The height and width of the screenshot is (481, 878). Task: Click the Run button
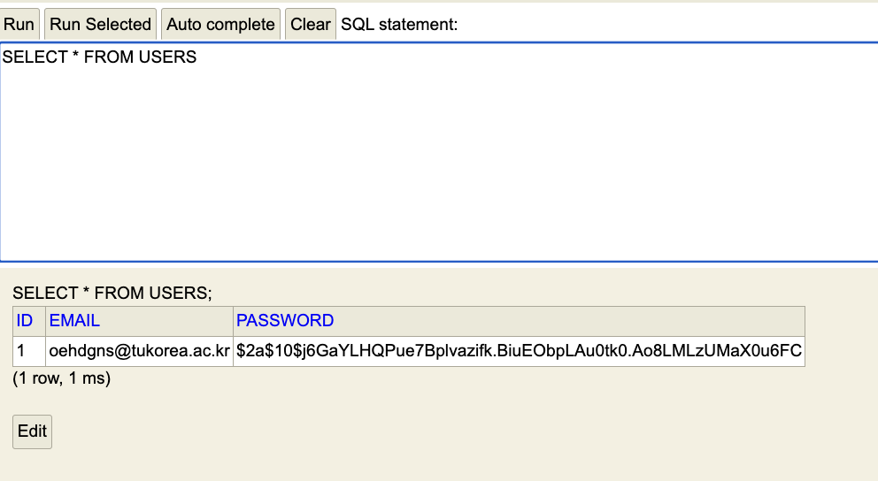[19, 24]
